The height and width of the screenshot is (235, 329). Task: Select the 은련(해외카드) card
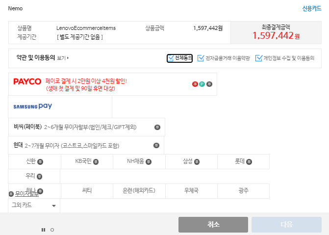coord(139,191)
